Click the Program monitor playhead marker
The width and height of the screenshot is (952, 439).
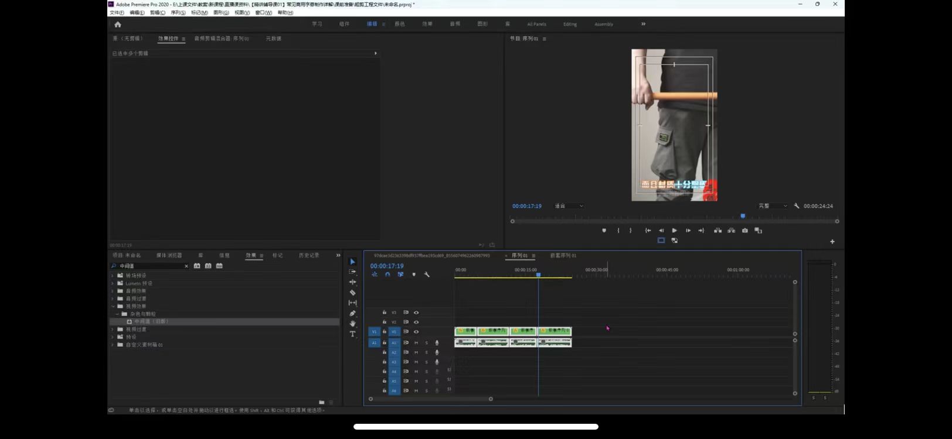(743, 216)
